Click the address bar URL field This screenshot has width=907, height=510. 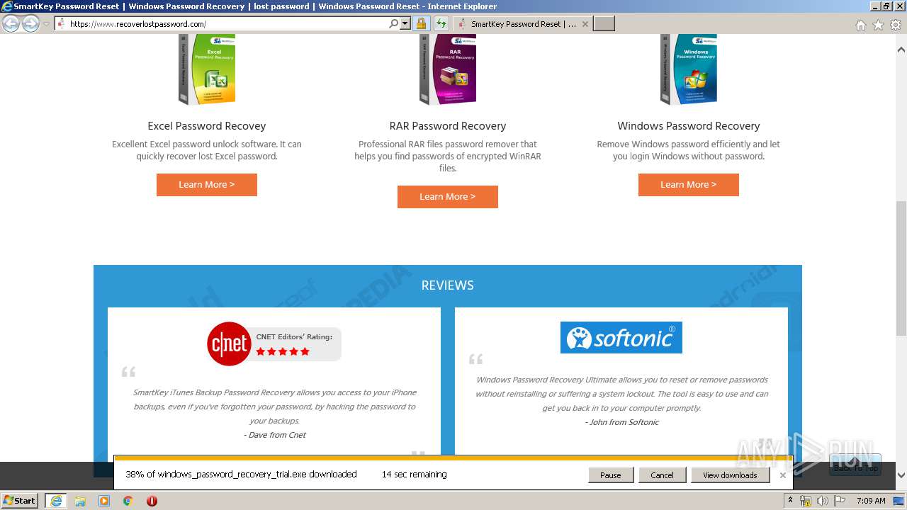click(227, 23)
